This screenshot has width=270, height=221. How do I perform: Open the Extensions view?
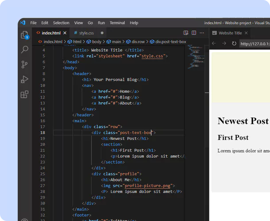(x=25, y=94)
